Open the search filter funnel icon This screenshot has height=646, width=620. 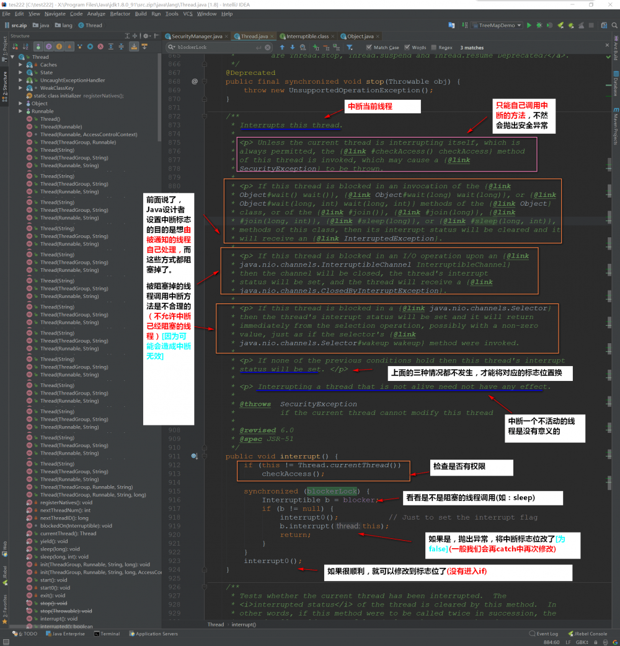350,47
